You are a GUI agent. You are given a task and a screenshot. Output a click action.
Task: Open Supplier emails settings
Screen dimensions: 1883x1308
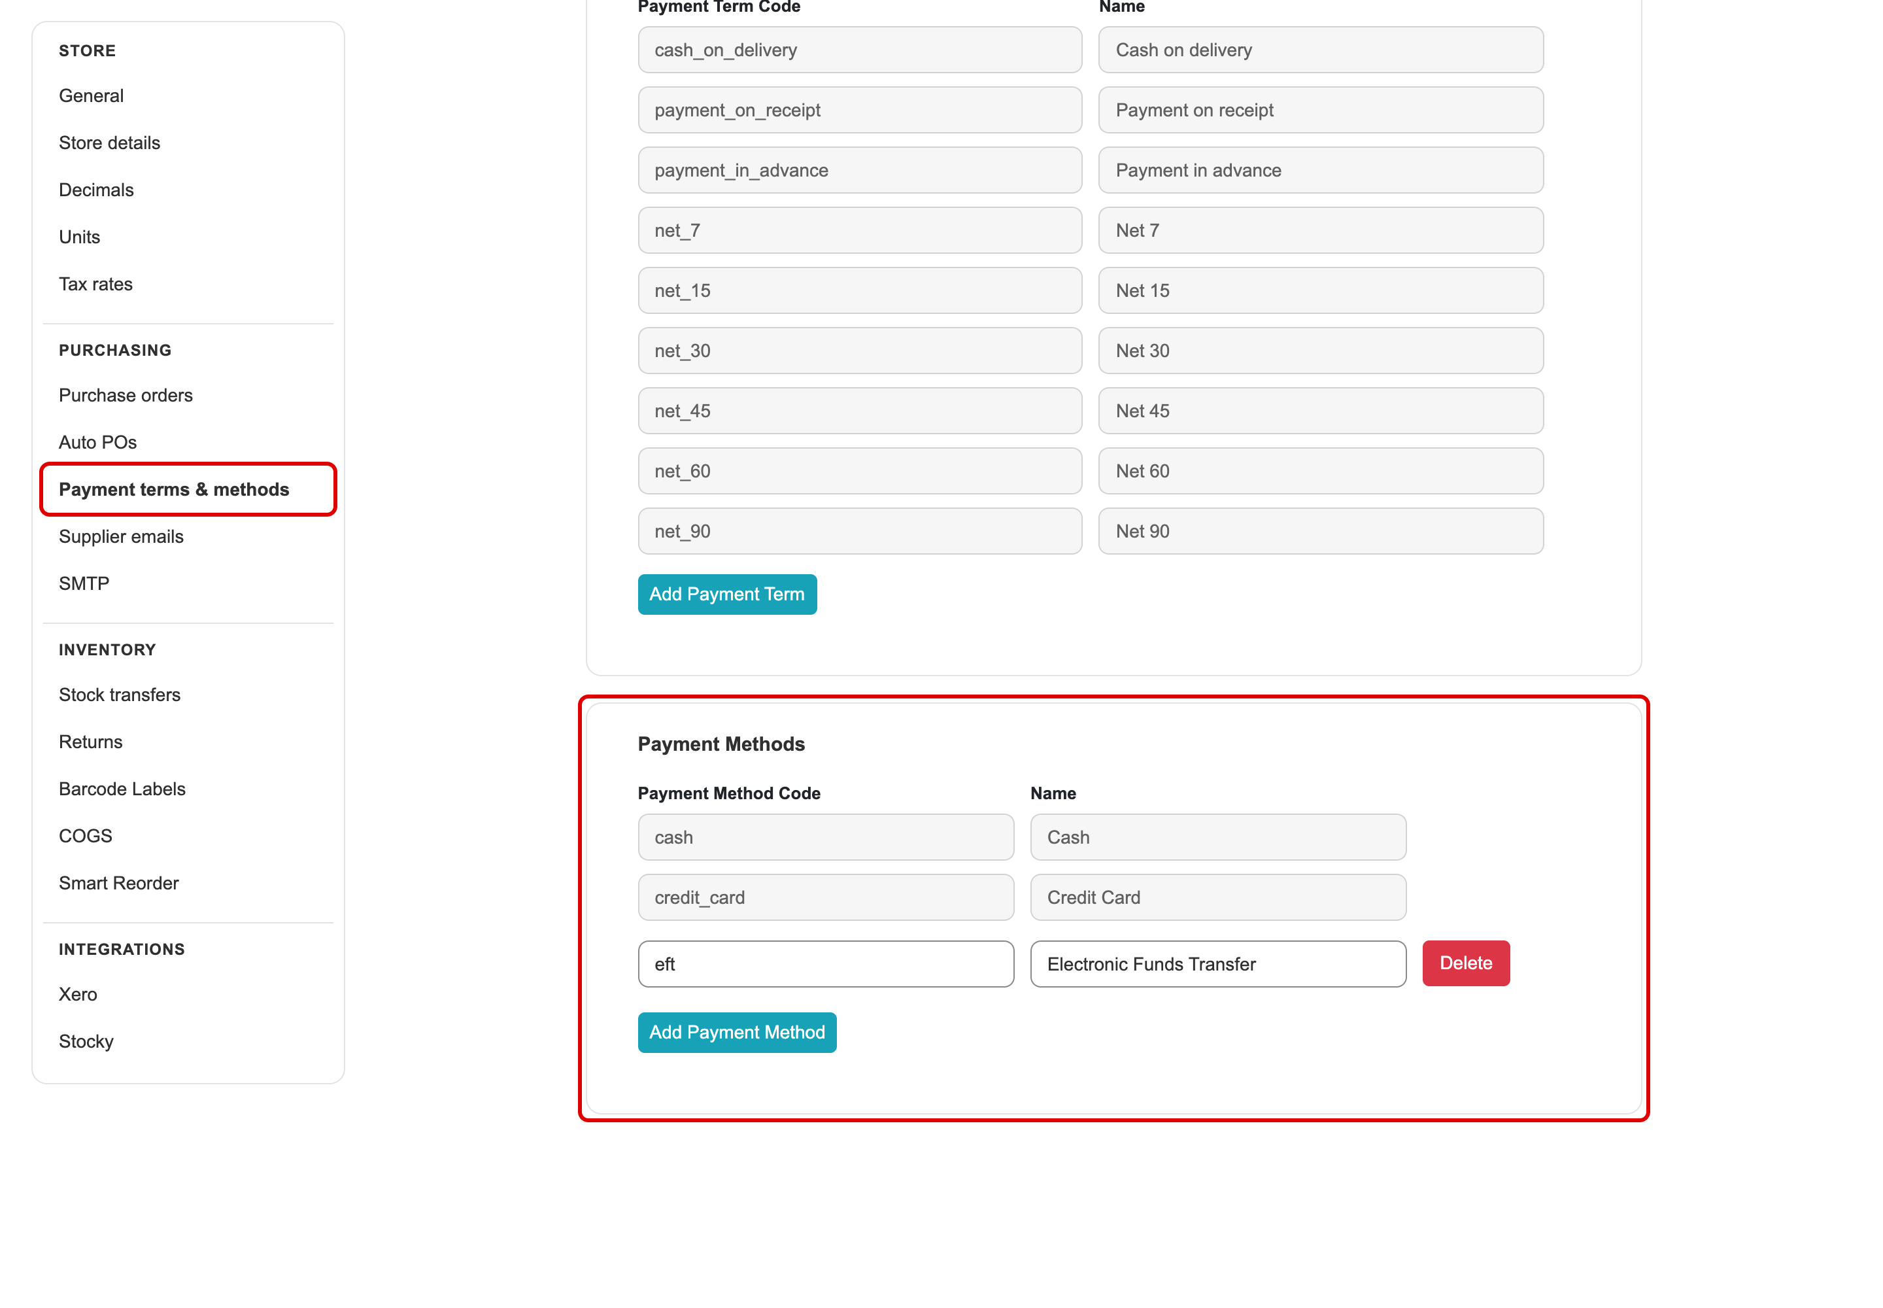(120, 537)
